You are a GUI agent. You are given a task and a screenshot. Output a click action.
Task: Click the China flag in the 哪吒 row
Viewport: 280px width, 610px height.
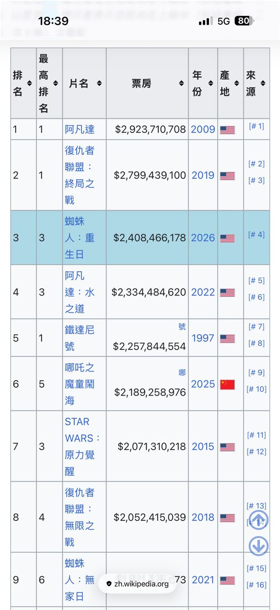(228, 384)
